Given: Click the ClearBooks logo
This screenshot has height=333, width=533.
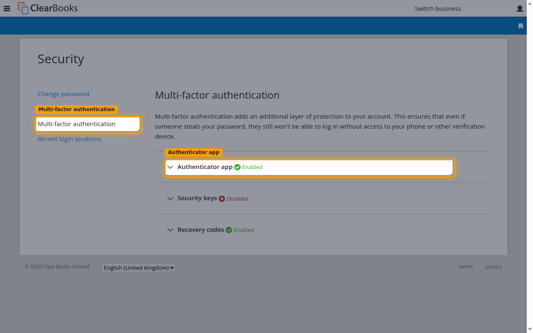Looking at the screenshot, I should click(48, 8).
